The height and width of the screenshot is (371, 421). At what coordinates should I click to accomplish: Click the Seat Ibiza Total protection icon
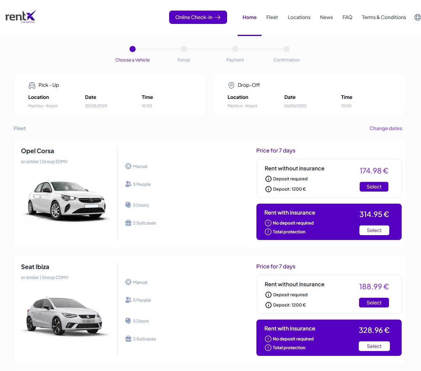268,348
